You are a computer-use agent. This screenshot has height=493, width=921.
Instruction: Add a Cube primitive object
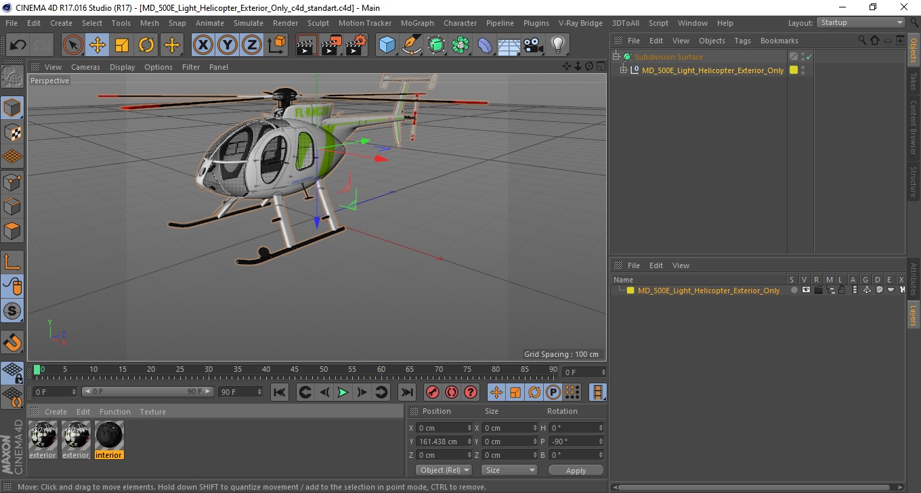coord(387,45)
